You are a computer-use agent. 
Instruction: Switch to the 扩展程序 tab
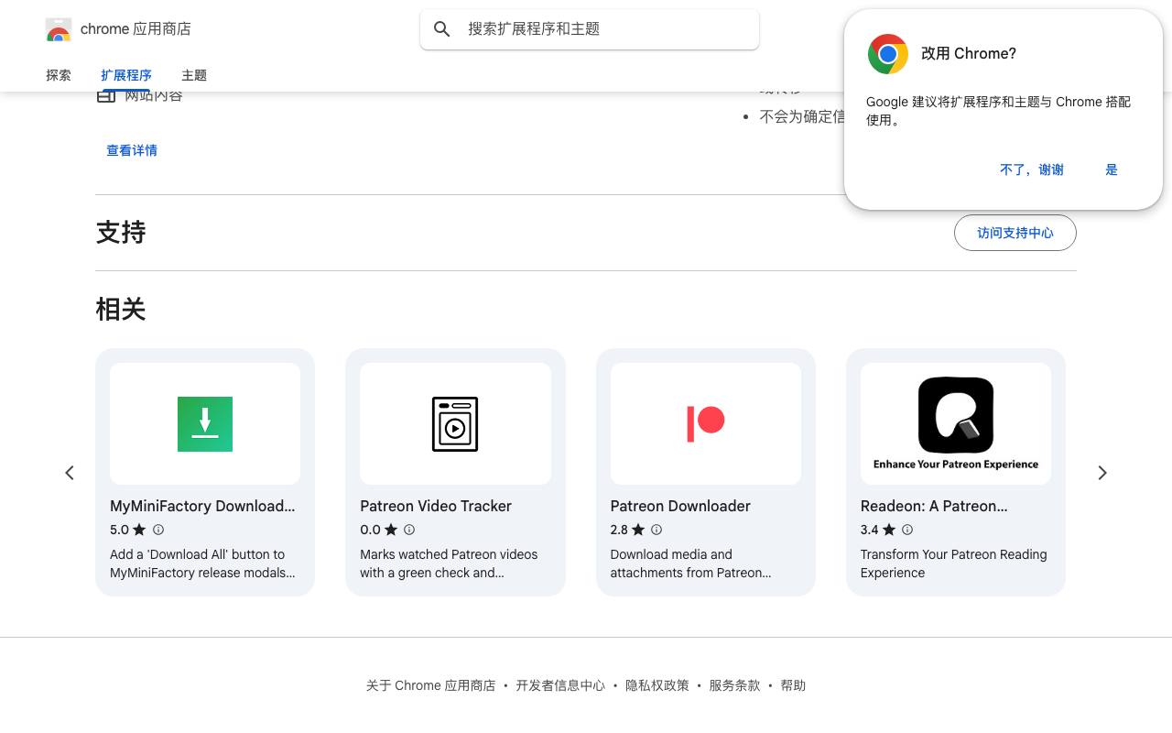[126, 75]
